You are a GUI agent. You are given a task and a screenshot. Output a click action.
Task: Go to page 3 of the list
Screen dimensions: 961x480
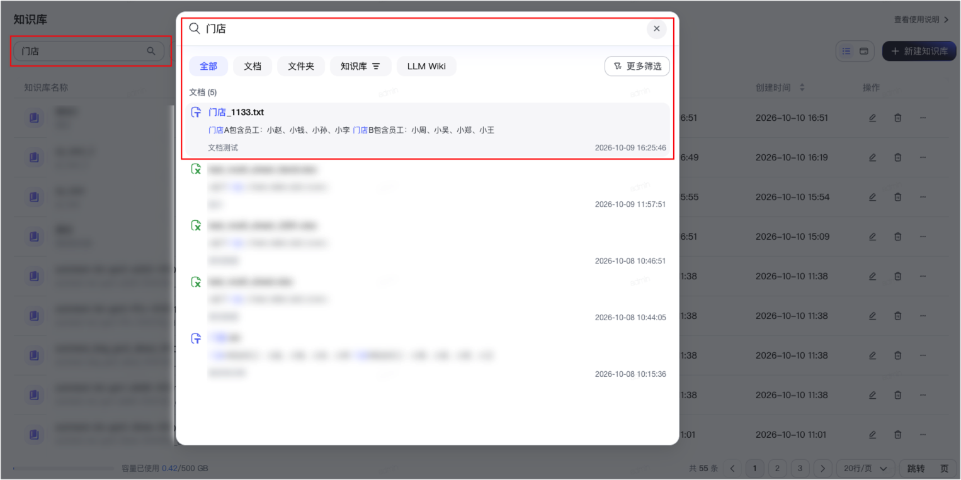tap(800, 469)
